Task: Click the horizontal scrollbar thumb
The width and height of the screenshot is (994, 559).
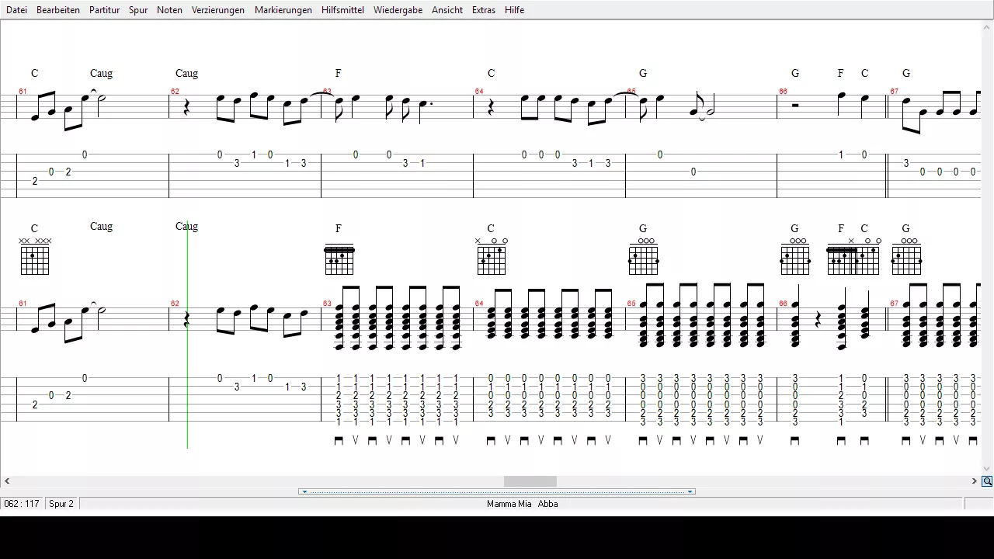Action: coord(530,481)
